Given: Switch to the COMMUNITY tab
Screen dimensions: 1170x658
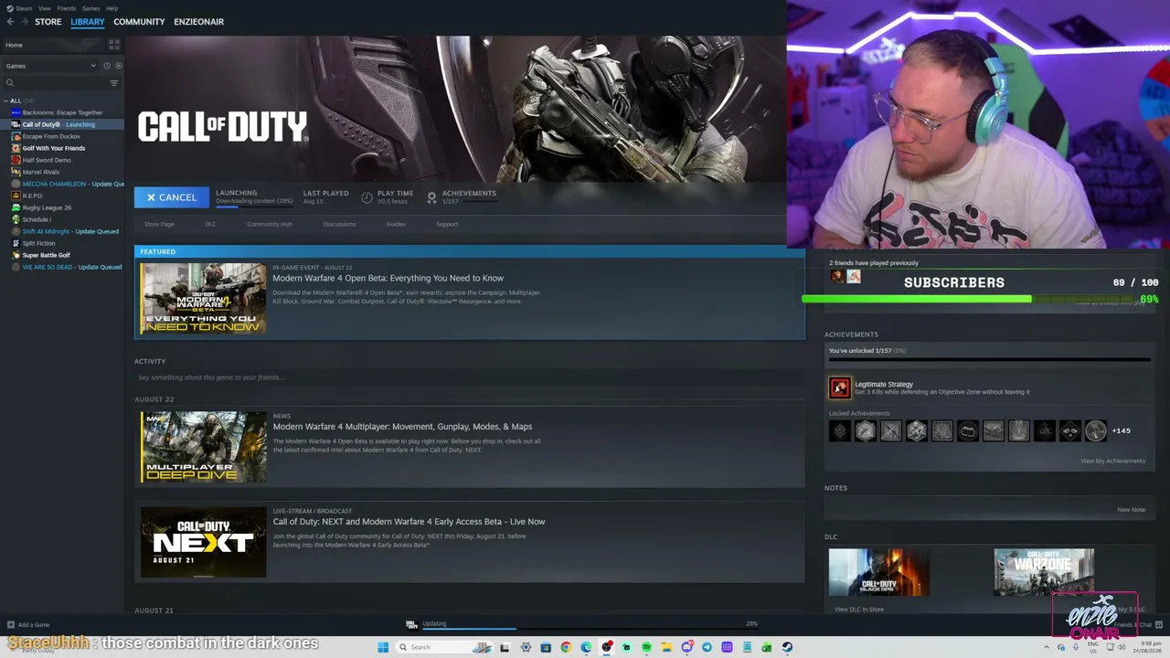Looking at the screenshot, I should tap(139, 22).
